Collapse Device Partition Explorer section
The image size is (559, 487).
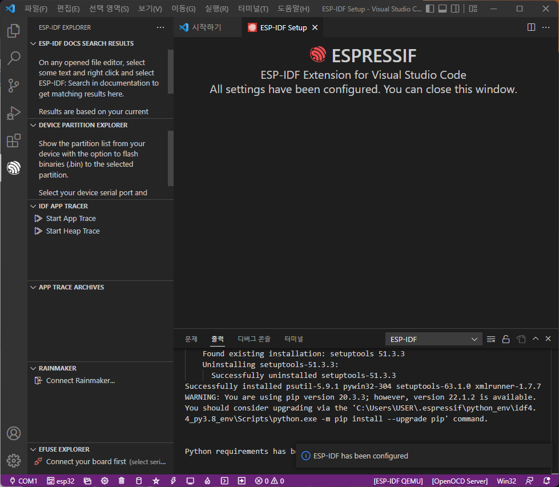click(33, 125)
